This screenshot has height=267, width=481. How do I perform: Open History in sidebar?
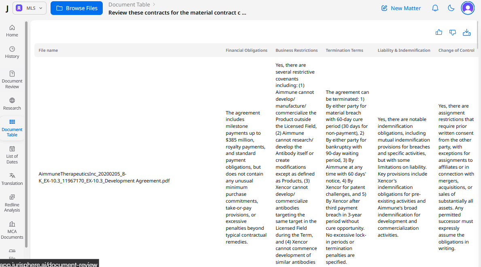pyautogui.click(x=12, y=52)
